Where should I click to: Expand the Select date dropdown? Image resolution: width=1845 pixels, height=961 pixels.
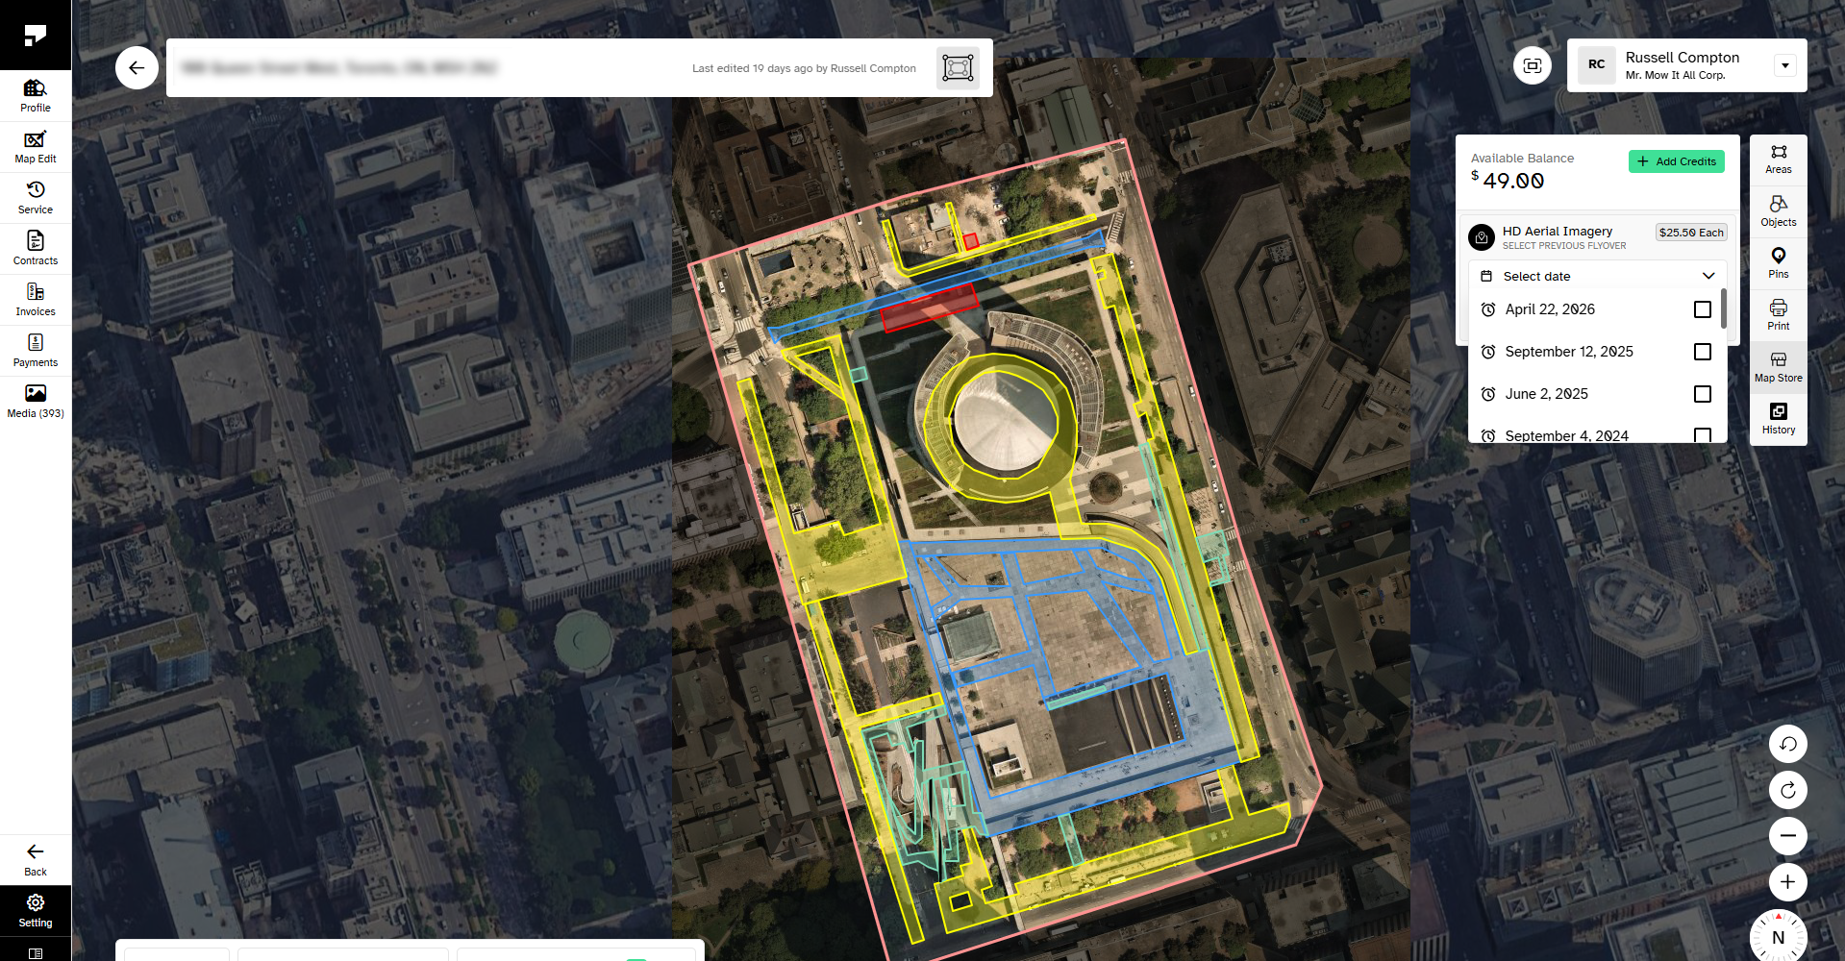(1598, 276)
